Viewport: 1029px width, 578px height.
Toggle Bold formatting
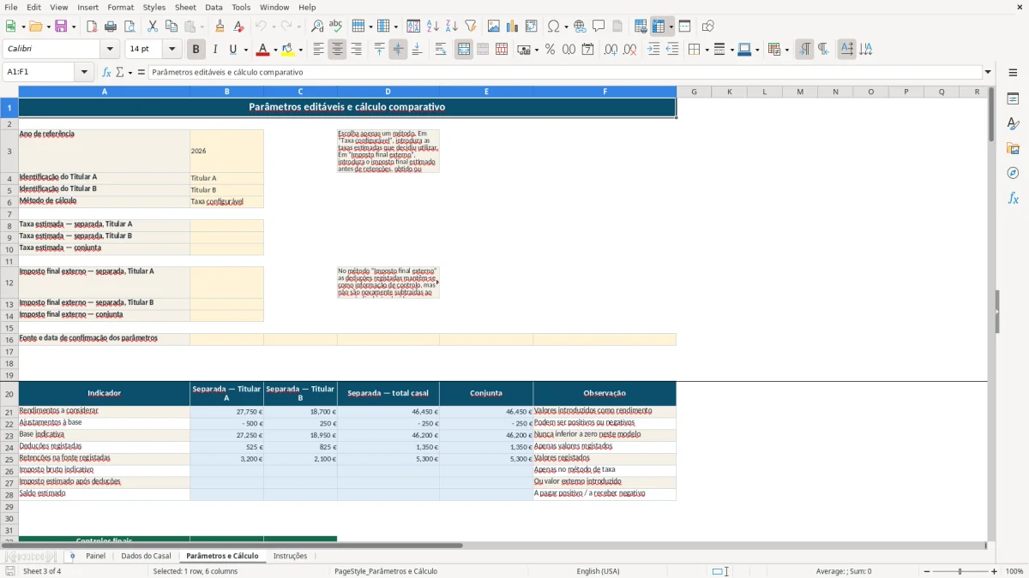tap(196, 50)
